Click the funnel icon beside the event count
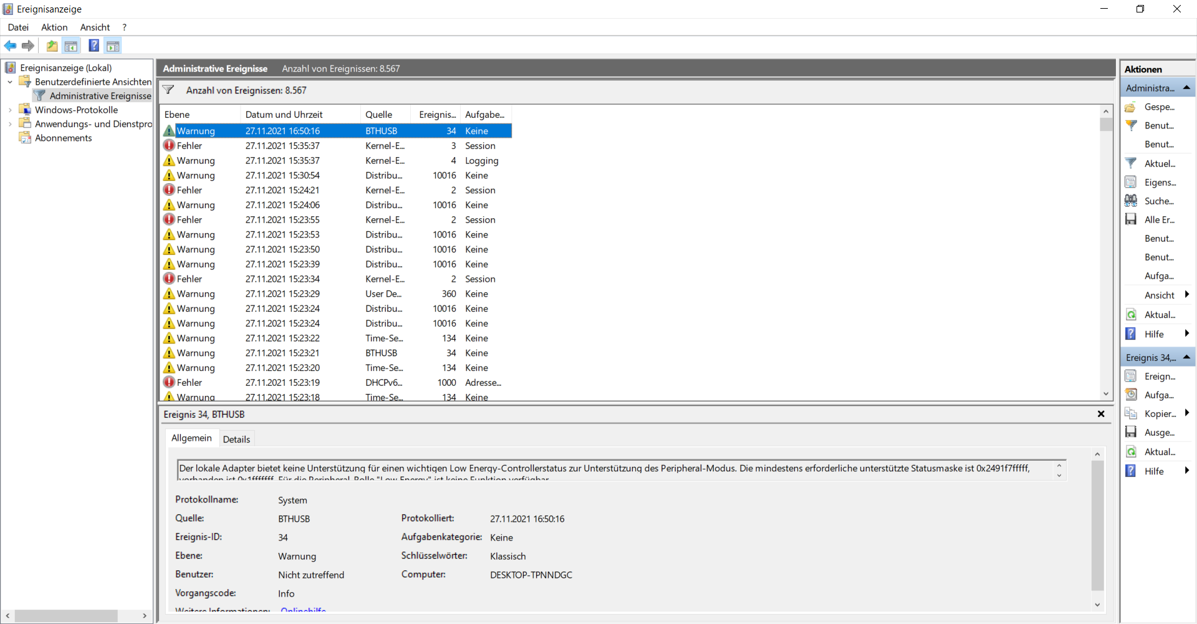Viewport: 1197px width, 624px height. pyautogui.click(x=168, y=90)
